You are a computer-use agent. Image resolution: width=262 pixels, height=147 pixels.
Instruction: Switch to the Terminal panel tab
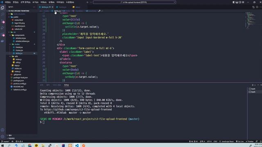pos(66,85)
